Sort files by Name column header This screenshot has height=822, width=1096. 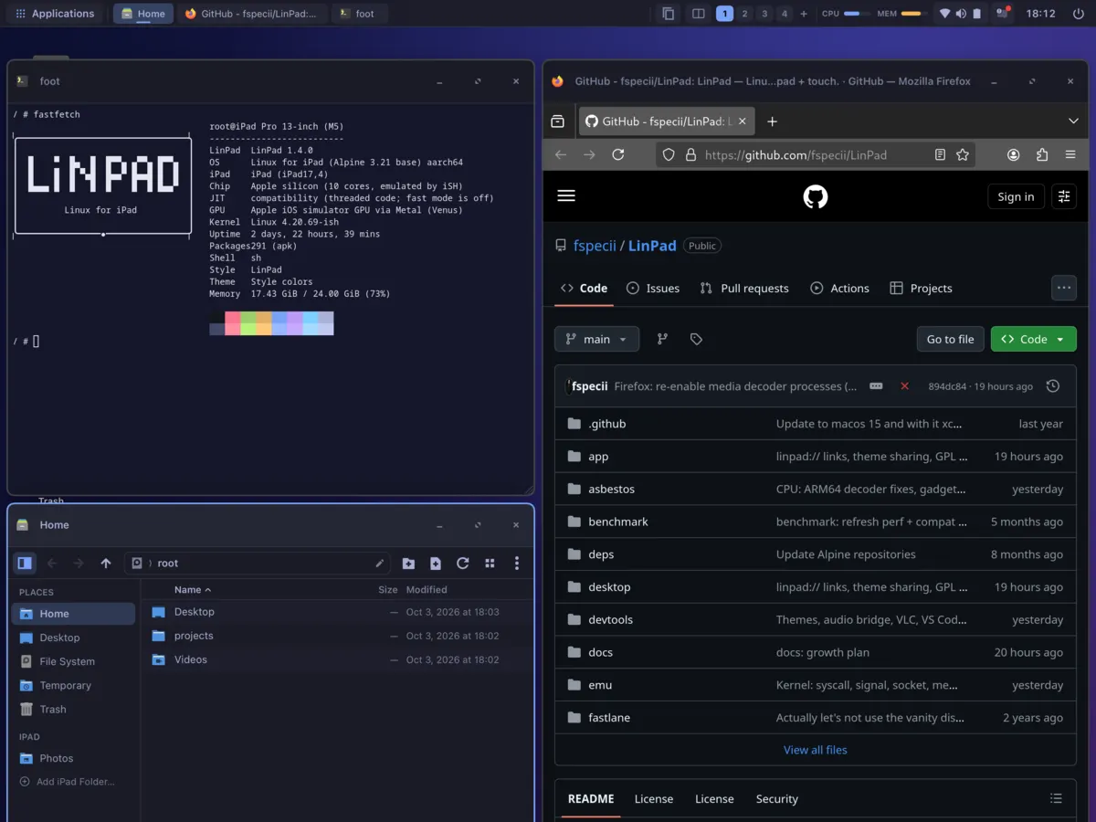(193, 589)
